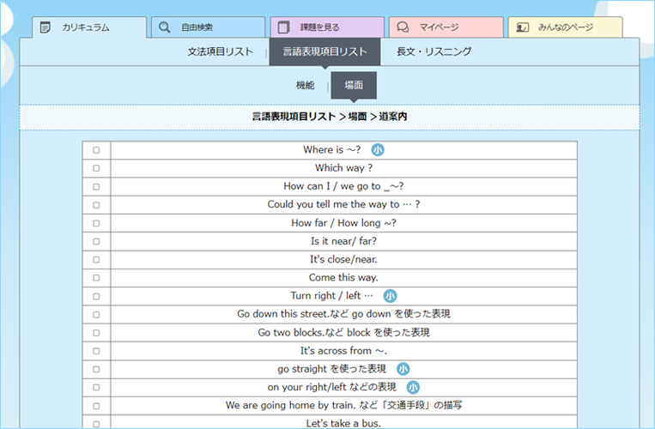Click the speech bubble icon for マイページ
Image resolution: width=655 pixels, height=429 pixels.
403,27
